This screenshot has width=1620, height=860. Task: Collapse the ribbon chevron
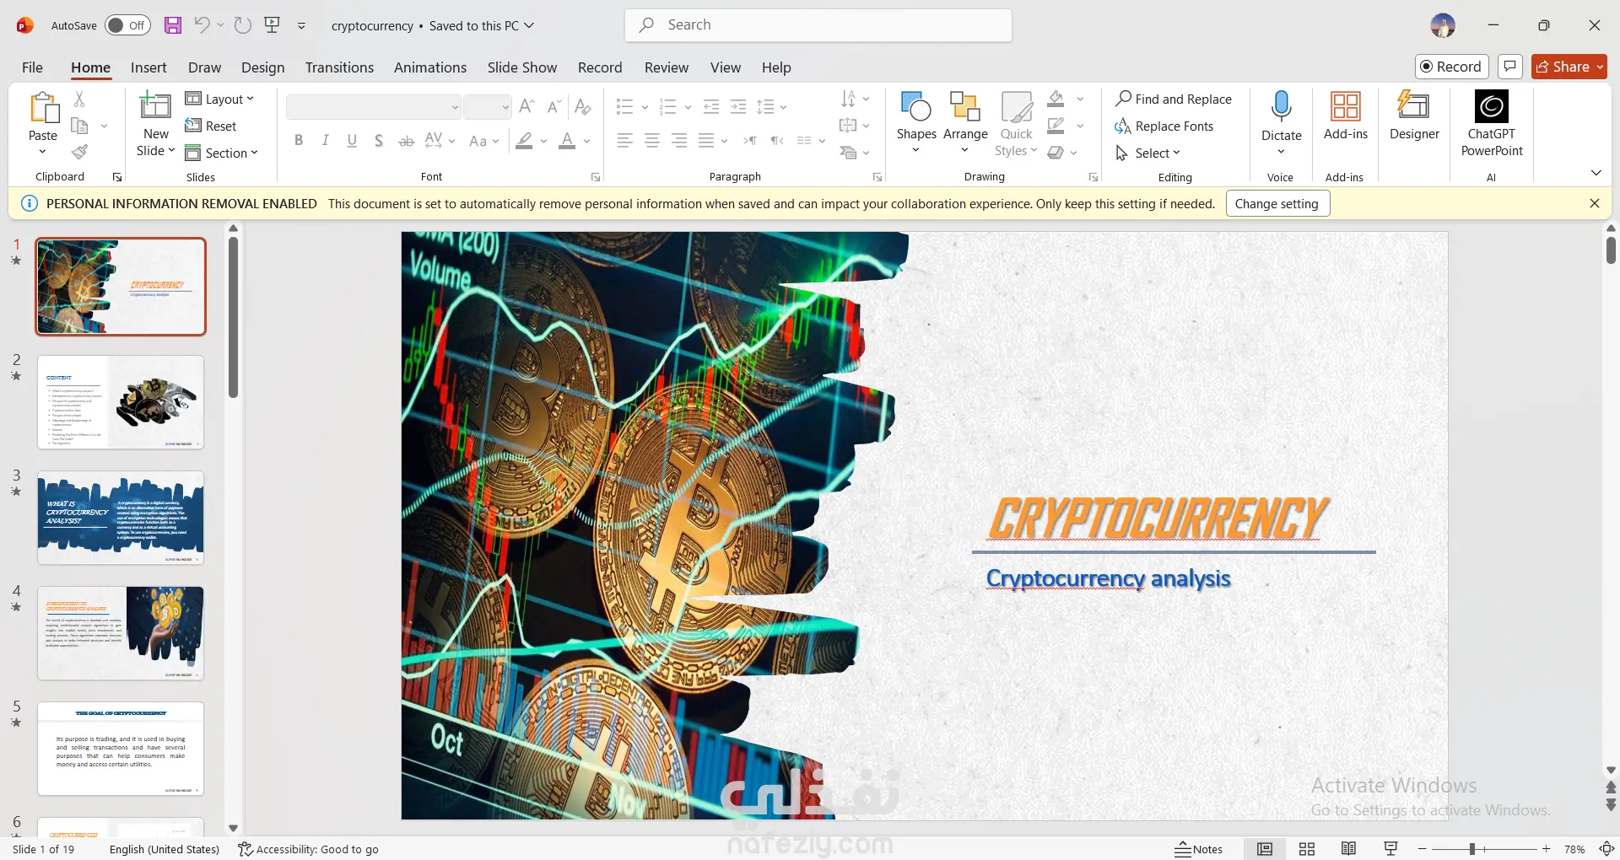pos(1596,173)
